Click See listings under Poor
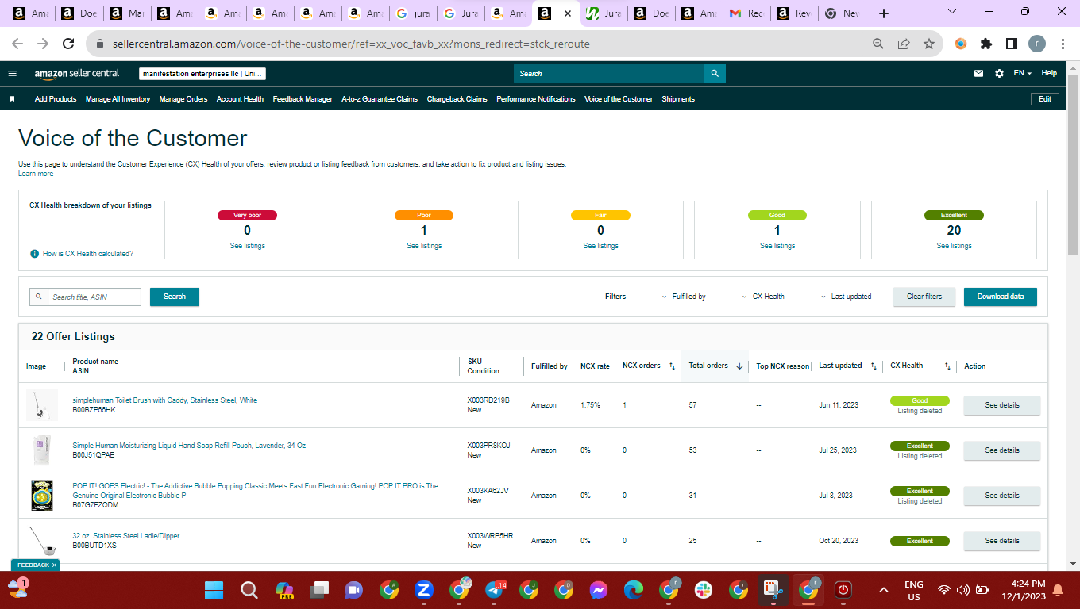This screenshot has height=609, width=1080. tap(424, 246)
